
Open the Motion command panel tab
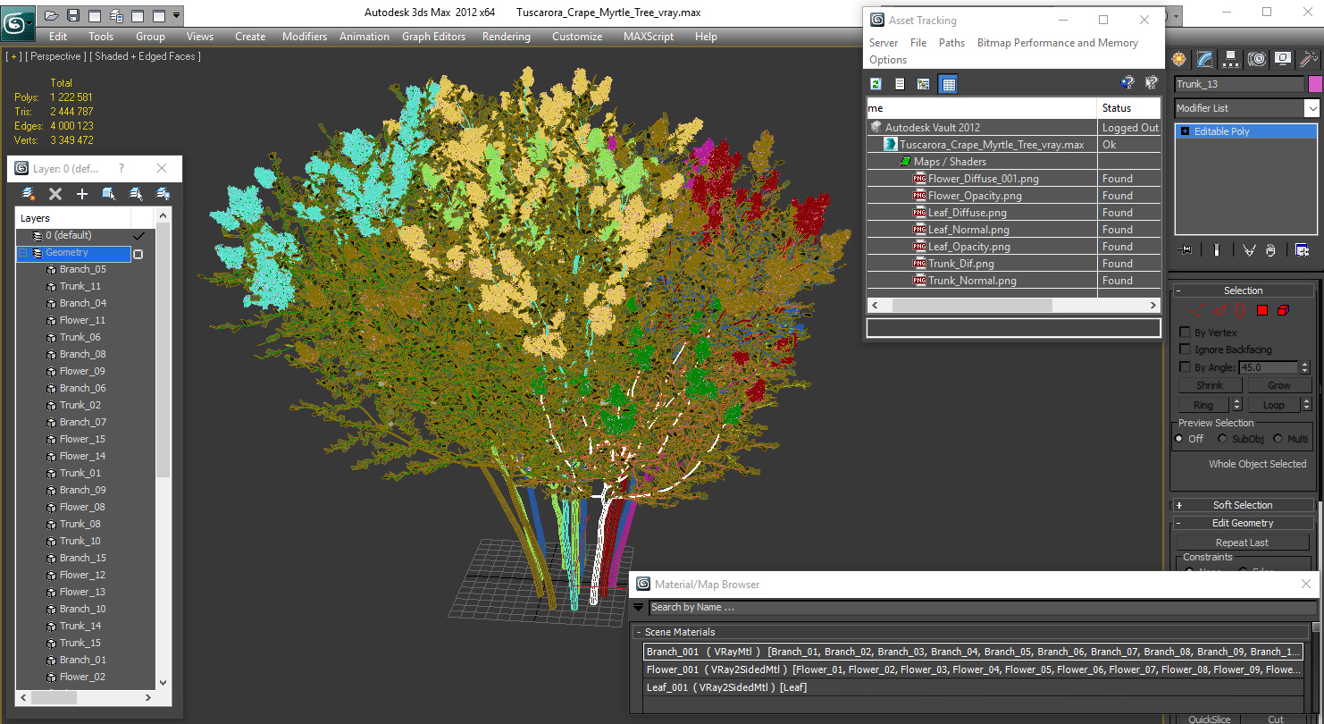coord(1257,59)
